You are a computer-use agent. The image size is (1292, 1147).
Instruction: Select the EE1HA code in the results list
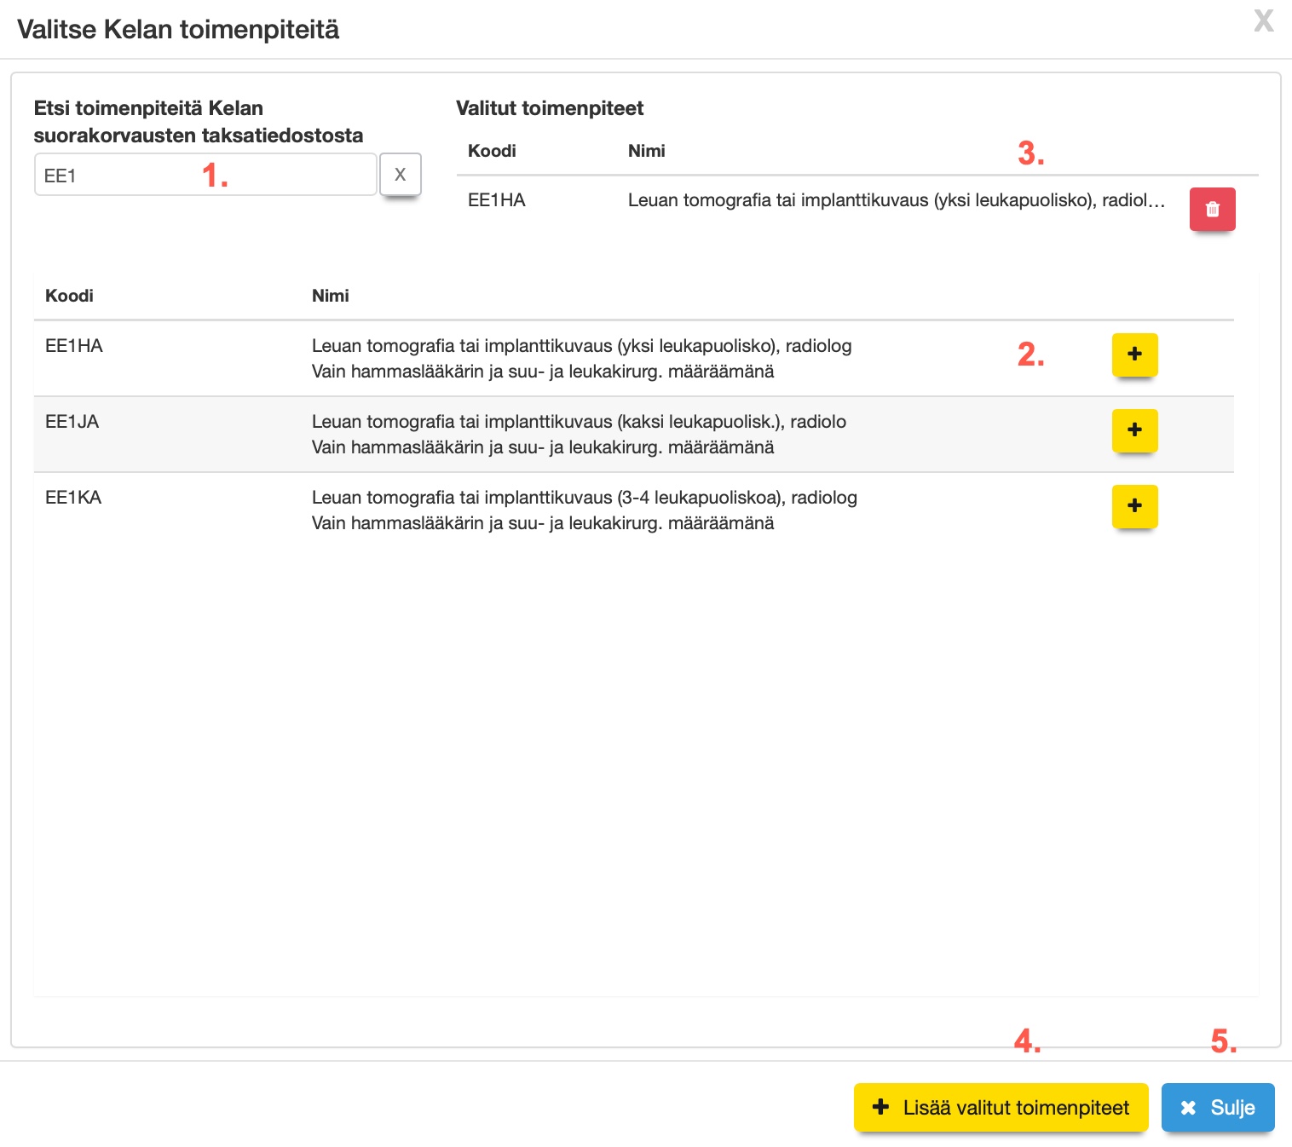click(74, 346)
